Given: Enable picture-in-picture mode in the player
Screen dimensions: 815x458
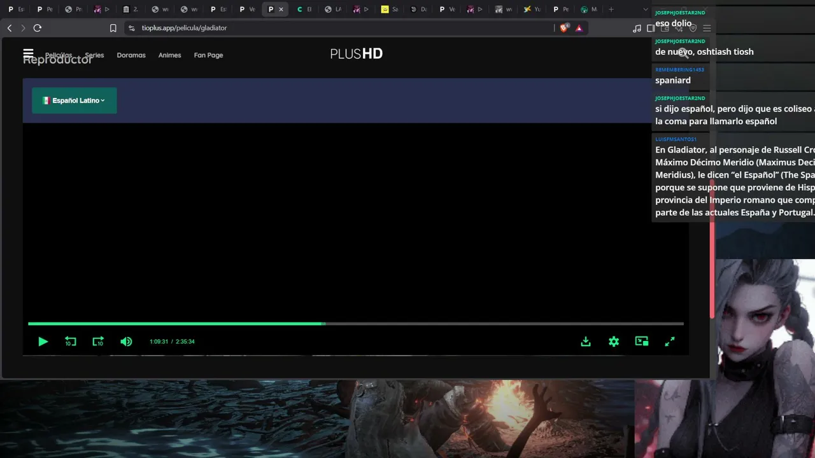Looking at the screenshot, I should [642, 342].
